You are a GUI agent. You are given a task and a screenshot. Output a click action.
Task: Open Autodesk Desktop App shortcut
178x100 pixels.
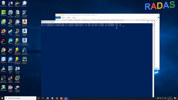(x=24, y=51)
